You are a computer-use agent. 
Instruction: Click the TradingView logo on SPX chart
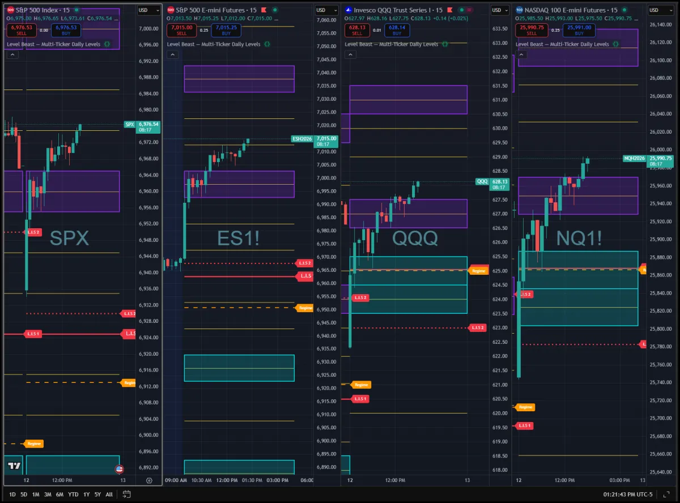(14, 467)
